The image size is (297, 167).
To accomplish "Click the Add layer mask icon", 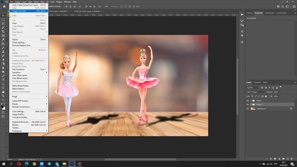I will click(275, 159).
